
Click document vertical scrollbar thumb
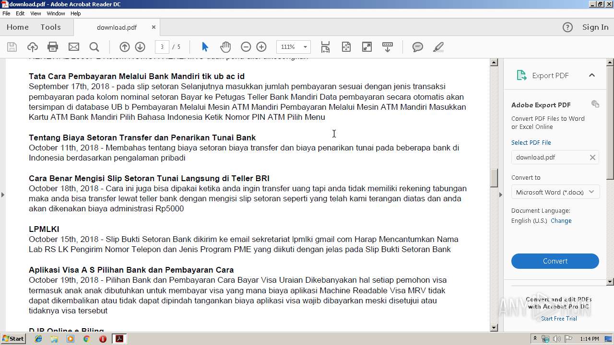click(x=494, y=178)
